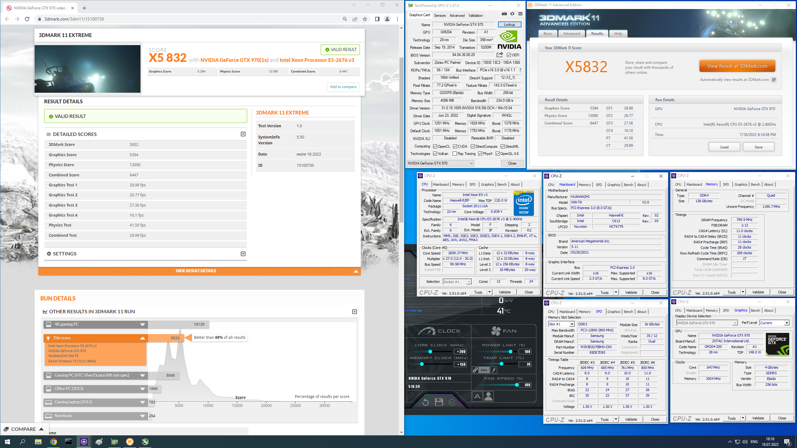The height and width of the screenshot is (448, 797).
Task: Open the Windows Start menu
Action: point(7,441)
